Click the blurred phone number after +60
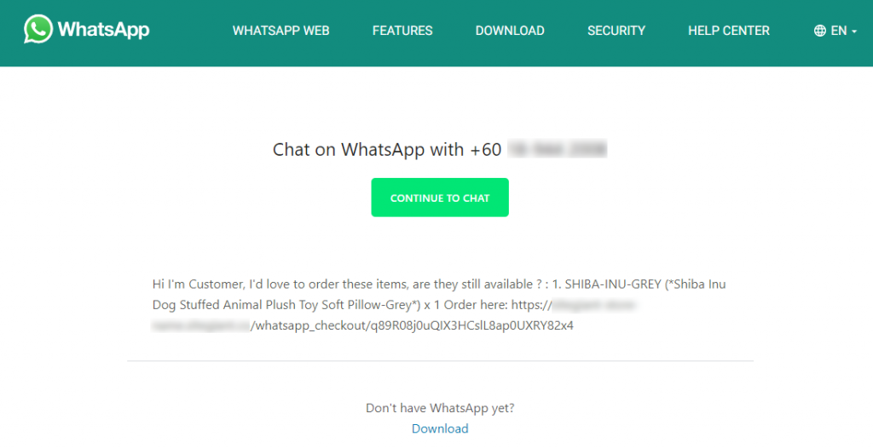The height and width of the screenshot is (448, 873). pyautogui.click(x=558, y=149)
